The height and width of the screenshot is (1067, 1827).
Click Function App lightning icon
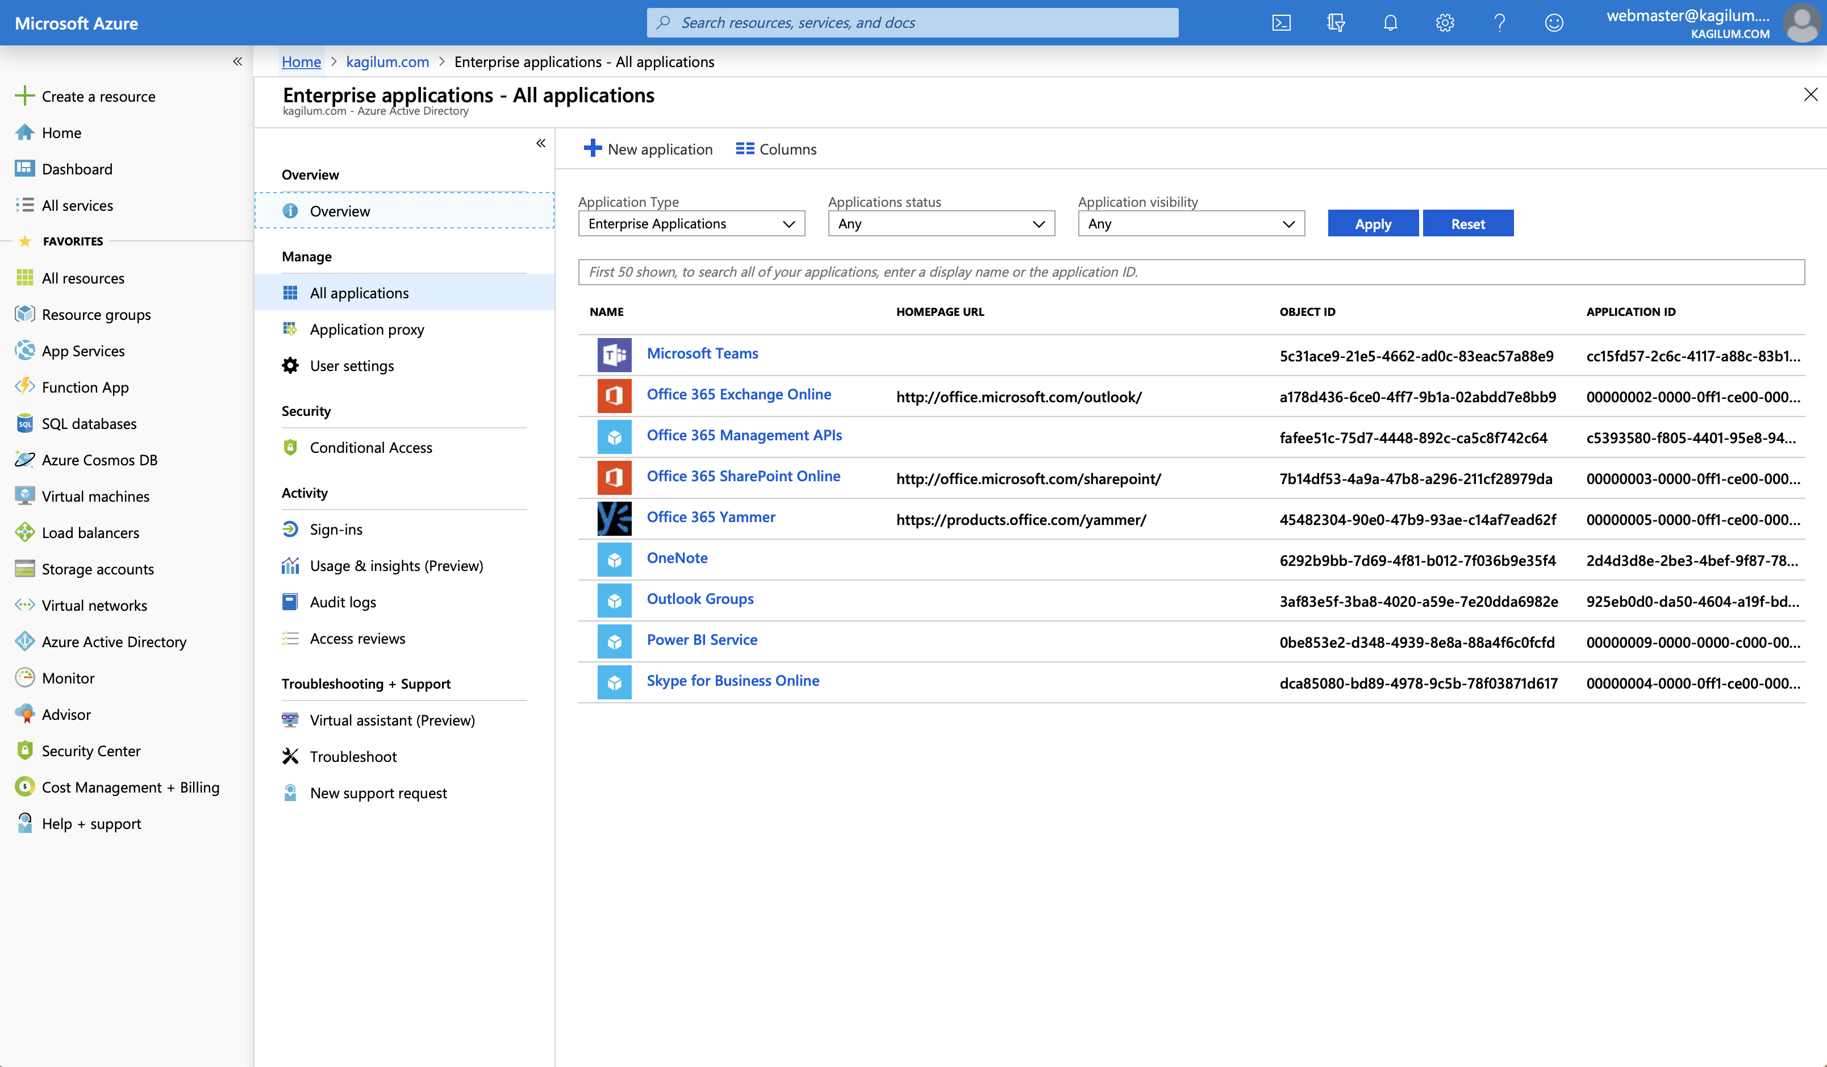(24, 386)
